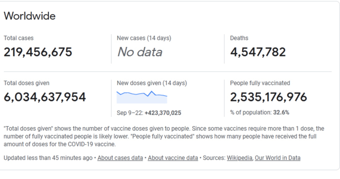Click the total doses figure 6,034,637,954
Screen dimensions: 340x179
tap(45, 97)
